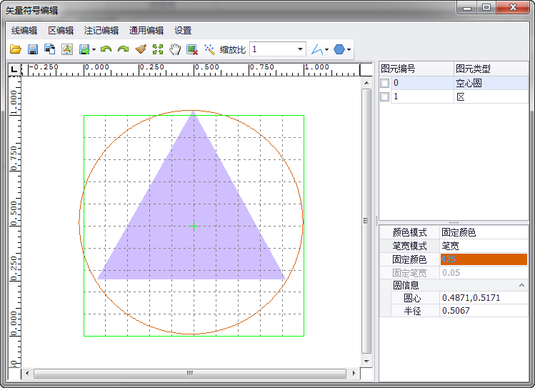Check the box for element 0

(385, 83)
